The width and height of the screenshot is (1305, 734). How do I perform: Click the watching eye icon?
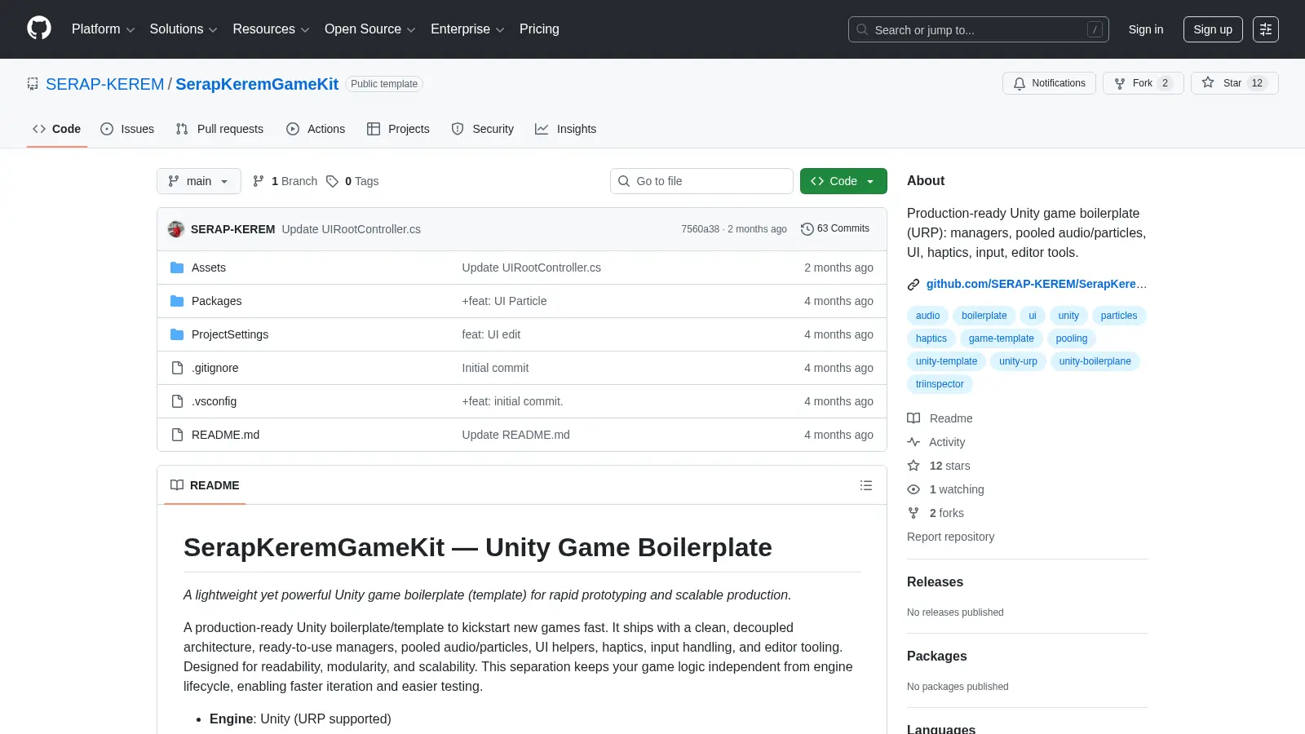913,489
